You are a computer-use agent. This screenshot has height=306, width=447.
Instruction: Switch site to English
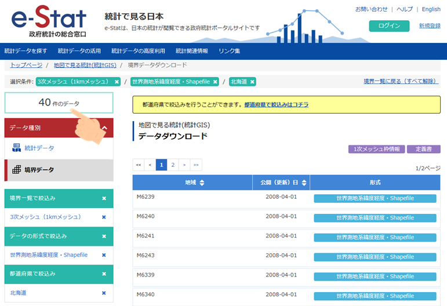[431, 9]
